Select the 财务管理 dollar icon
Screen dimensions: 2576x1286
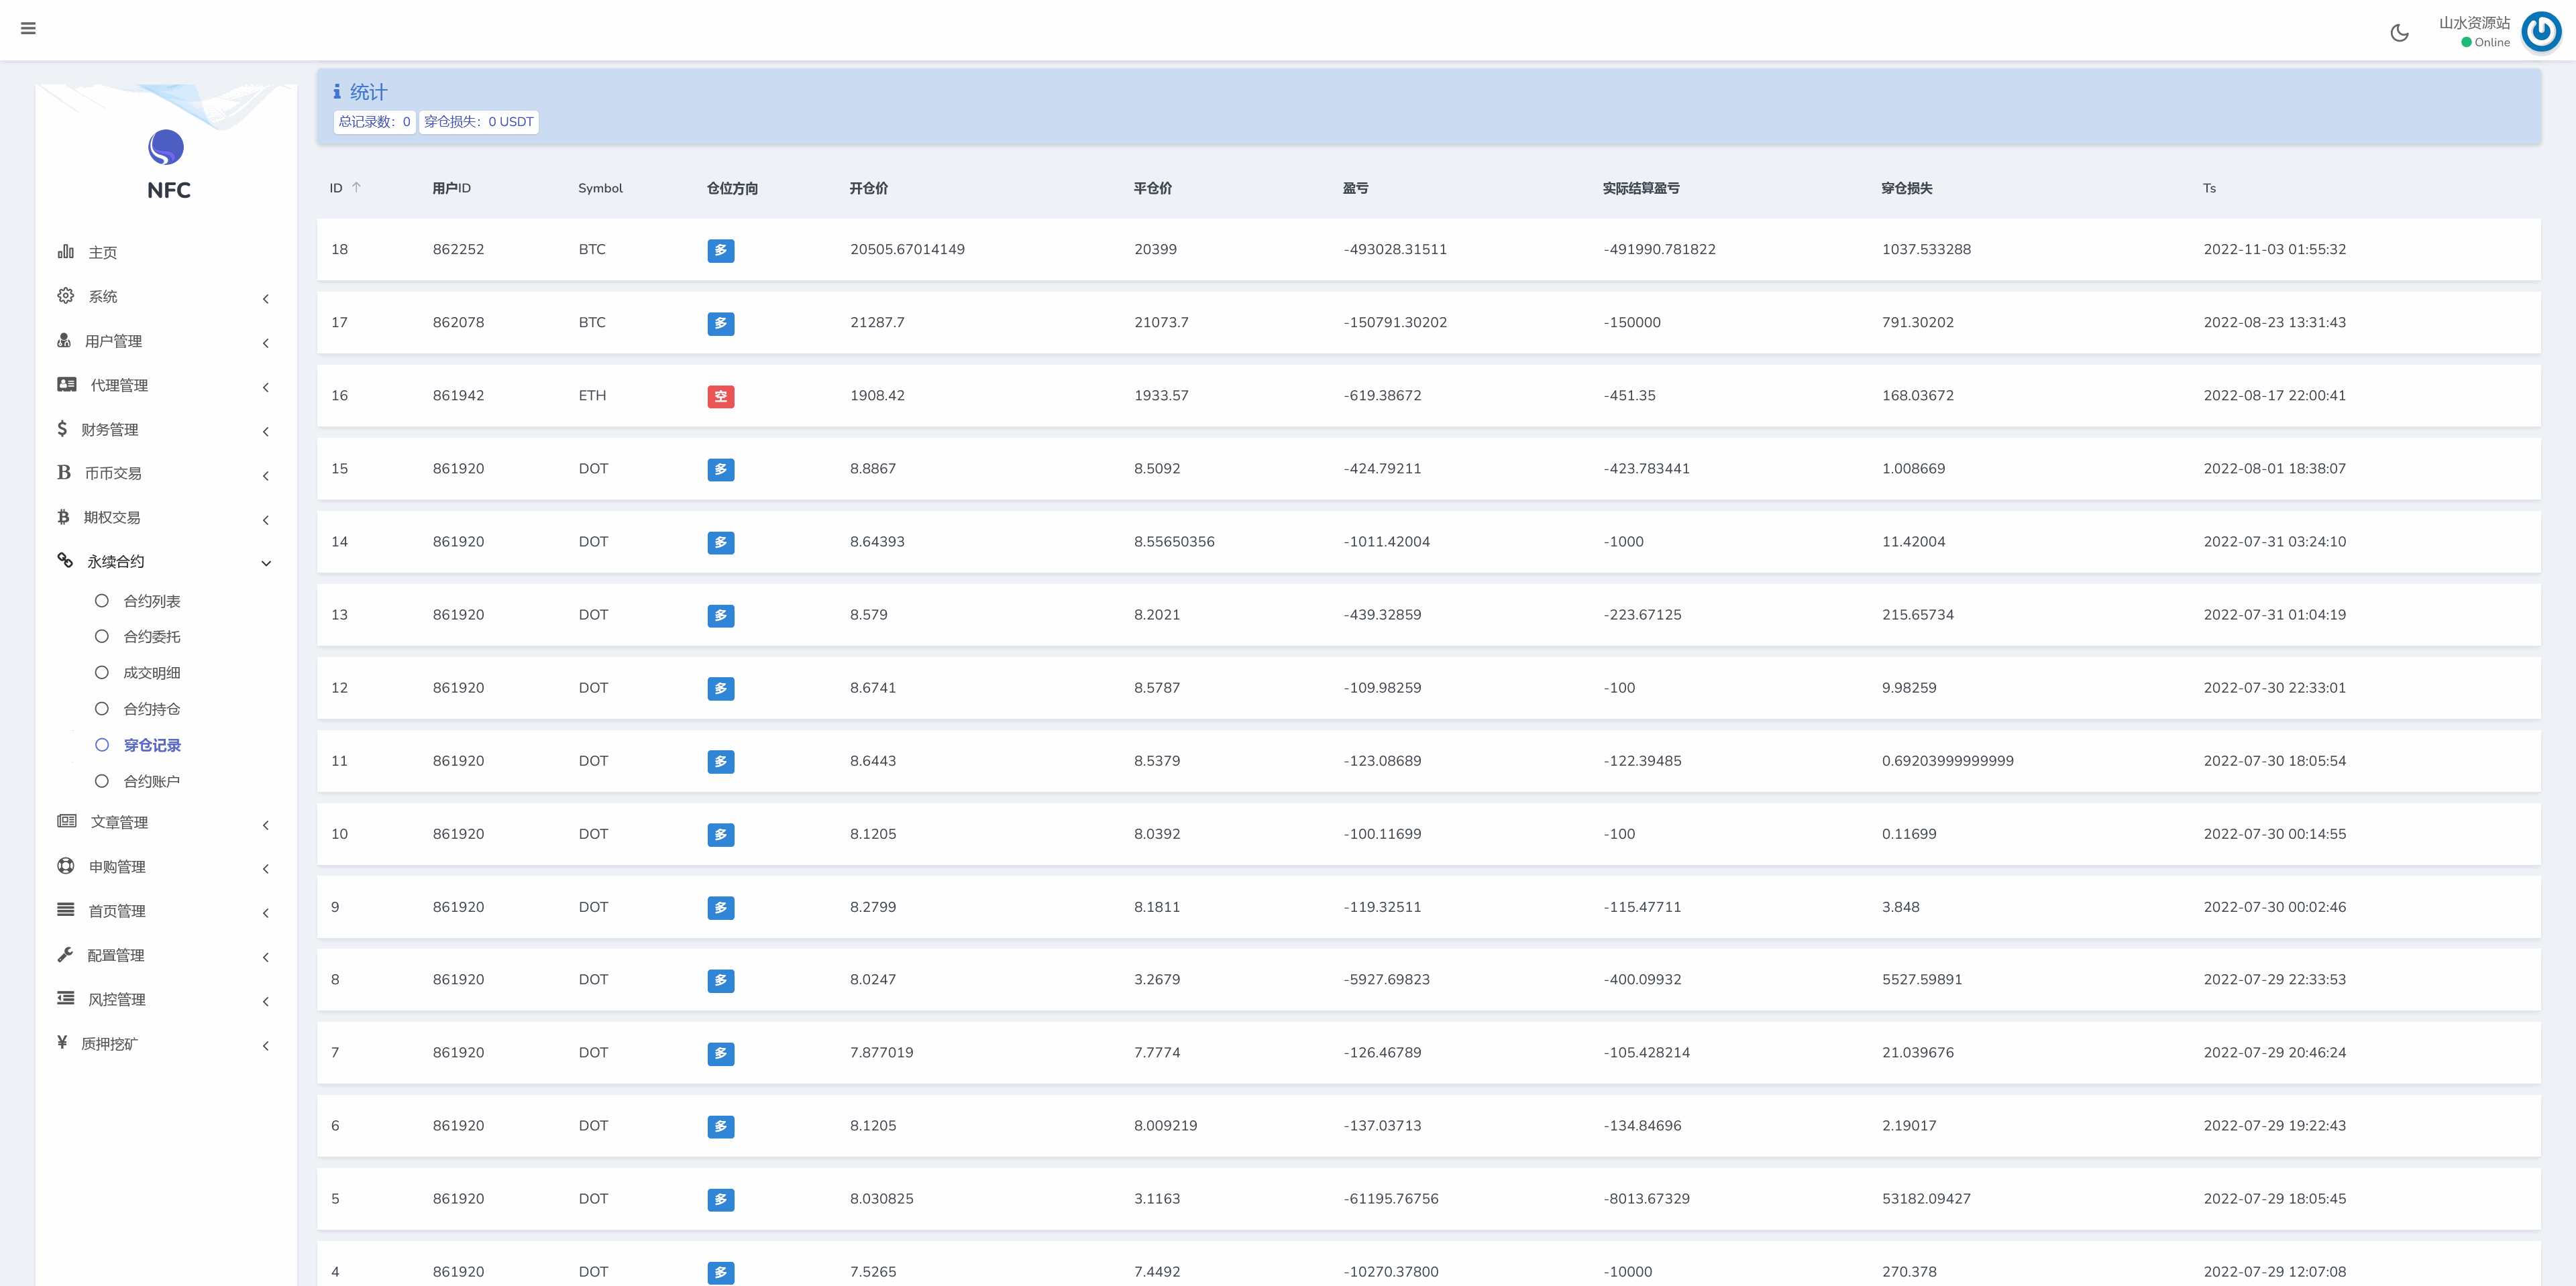pos(63,428)
